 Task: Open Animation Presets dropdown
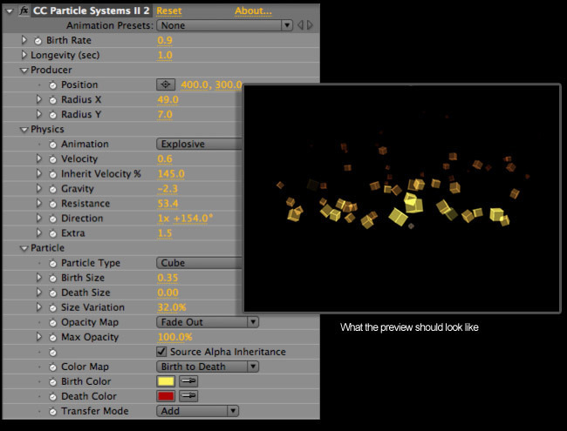coord(224,25)
